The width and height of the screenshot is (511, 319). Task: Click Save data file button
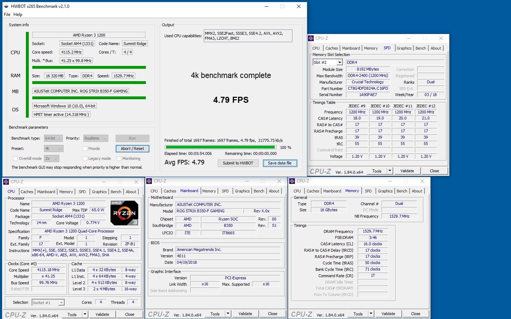point(280,163)
